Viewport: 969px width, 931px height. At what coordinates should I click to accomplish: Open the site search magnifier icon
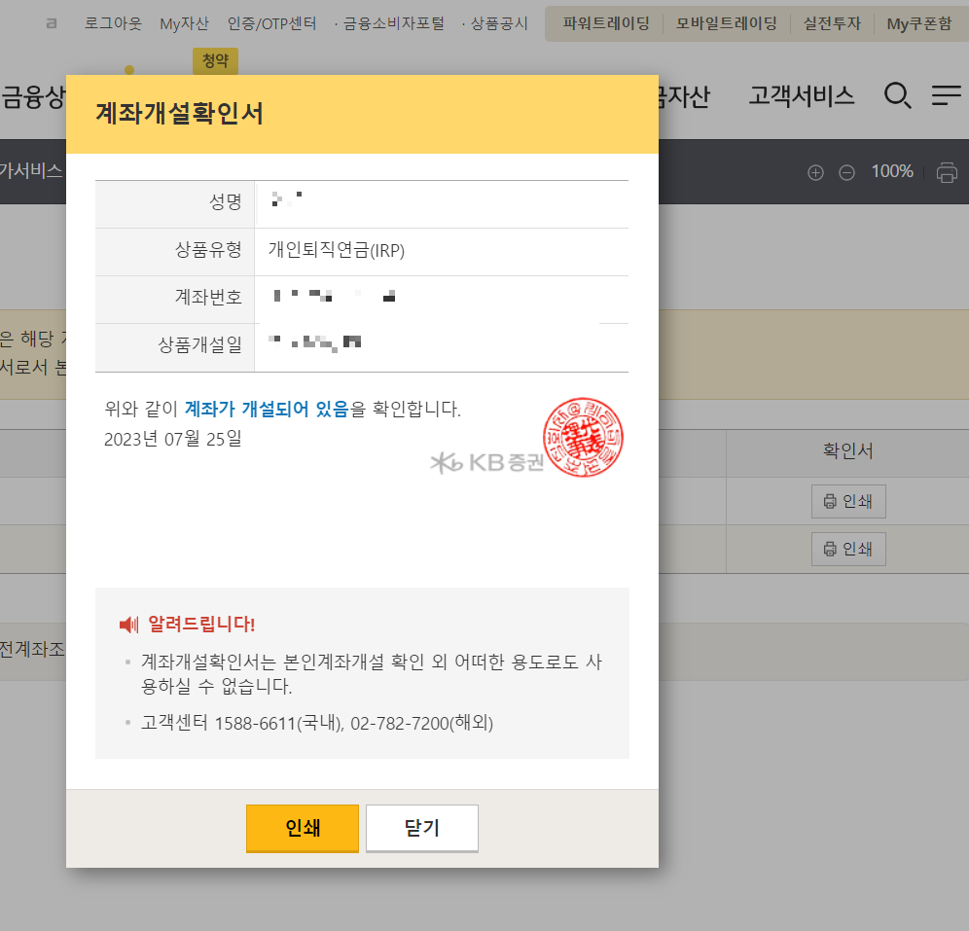(897, 95)
